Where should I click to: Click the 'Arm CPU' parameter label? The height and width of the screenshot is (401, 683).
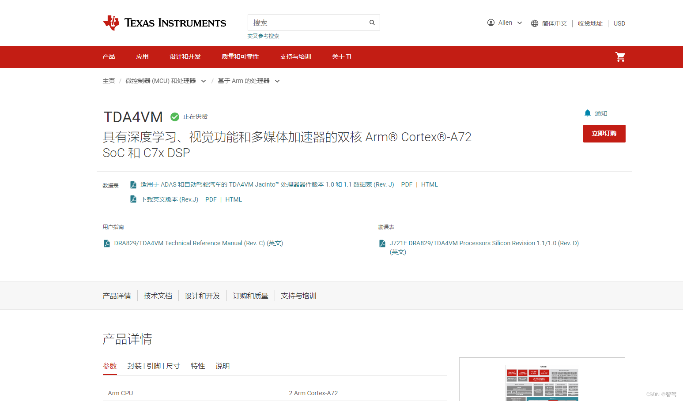121,394
